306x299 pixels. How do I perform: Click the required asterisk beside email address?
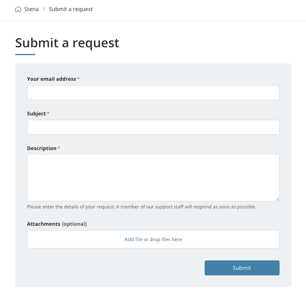pos(78,79)
